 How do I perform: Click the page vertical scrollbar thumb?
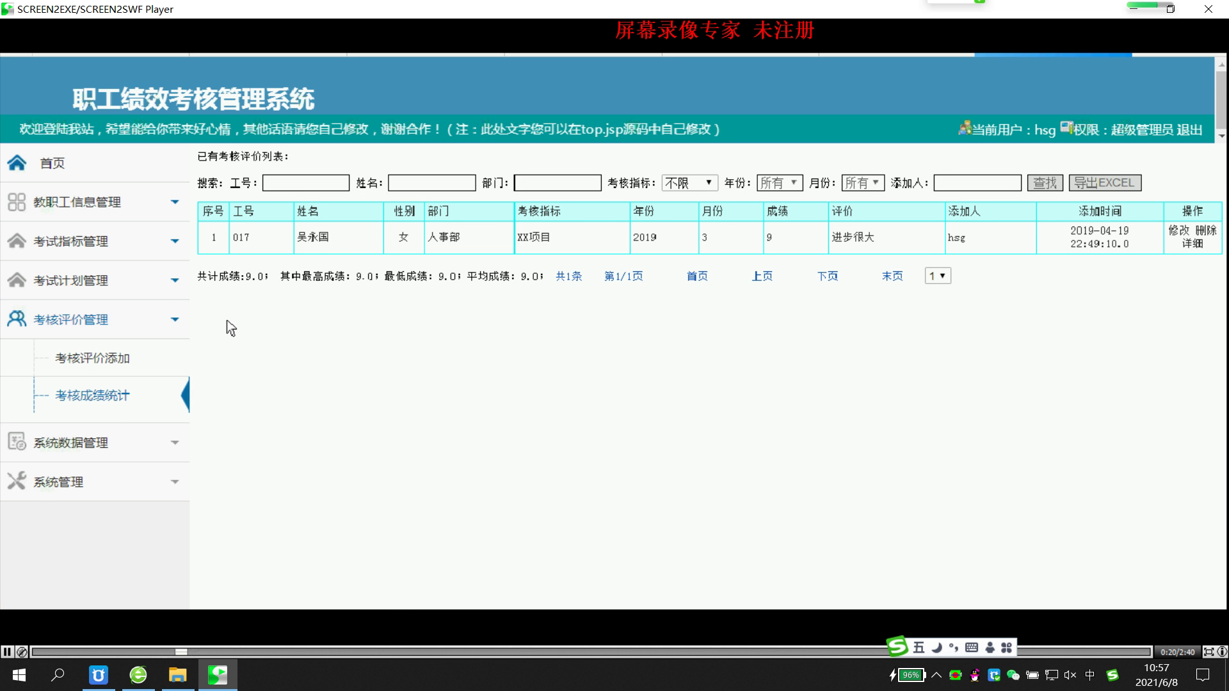point(1221,100)
